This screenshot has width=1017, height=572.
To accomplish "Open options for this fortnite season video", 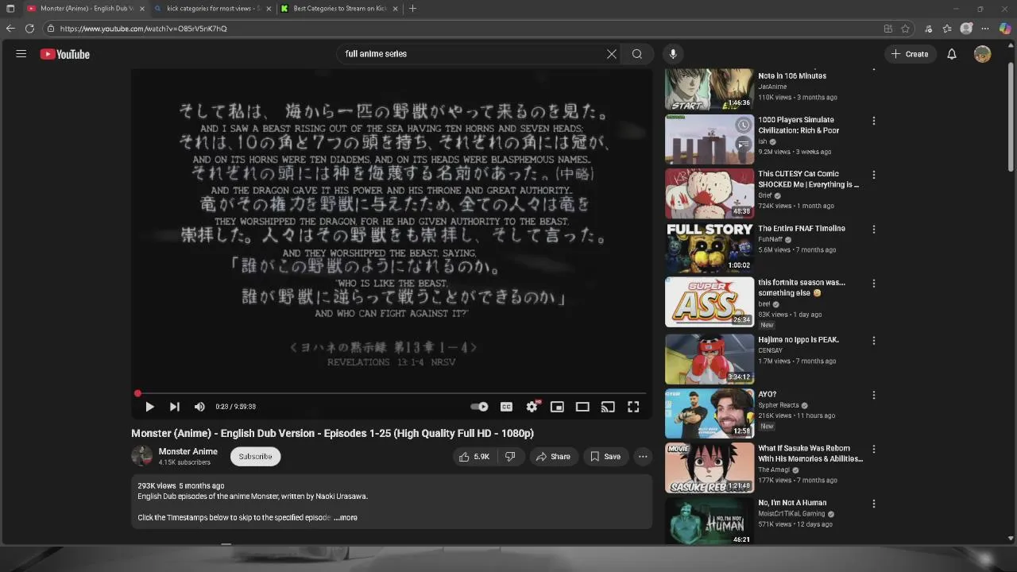I will 874,284.
